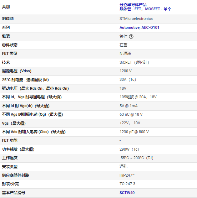Select the 通孔 mounting type value

[123, 166]
